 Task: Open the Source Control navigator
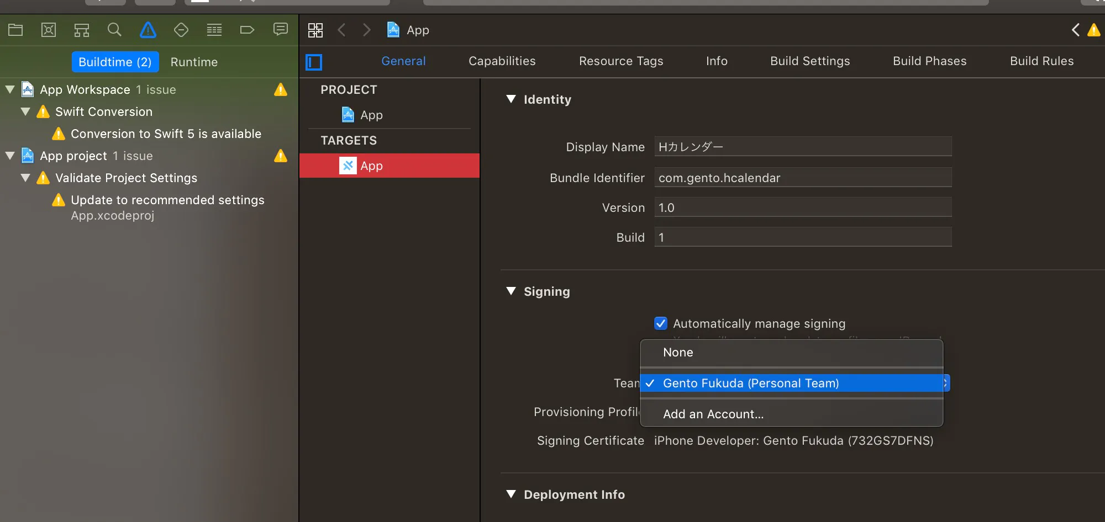(x=49, y=30)
